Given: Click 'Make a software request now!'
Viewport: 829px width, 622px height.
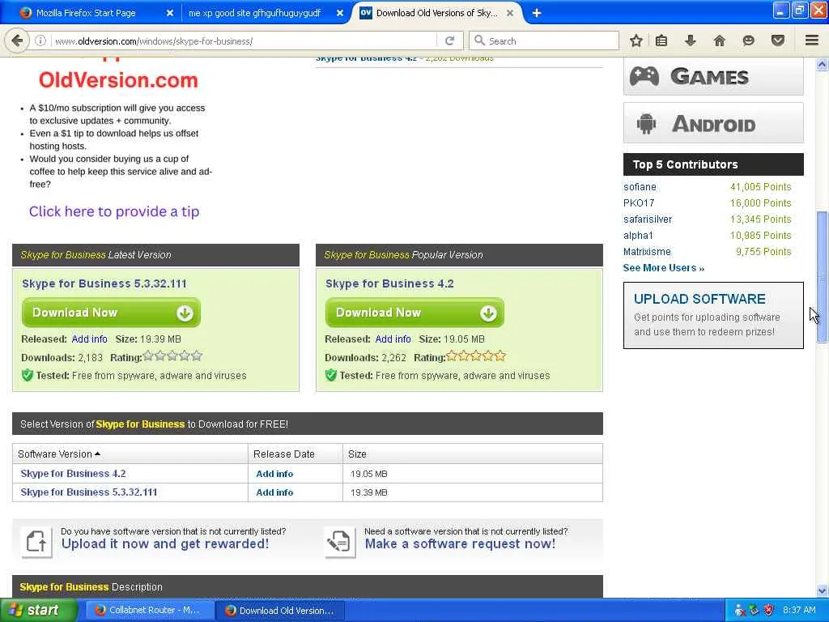Looking at the screenshot, I should pos(460,543).
